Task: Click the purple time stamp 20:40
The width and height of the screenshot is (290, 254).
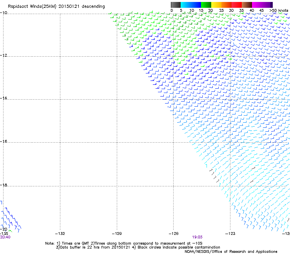Action: click(x=5, y=237)
